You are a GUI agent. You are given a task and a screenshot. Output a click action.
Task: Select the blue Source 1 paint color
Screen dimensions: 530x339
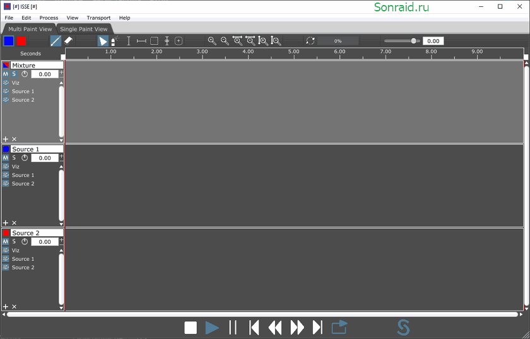coord(8,41)
